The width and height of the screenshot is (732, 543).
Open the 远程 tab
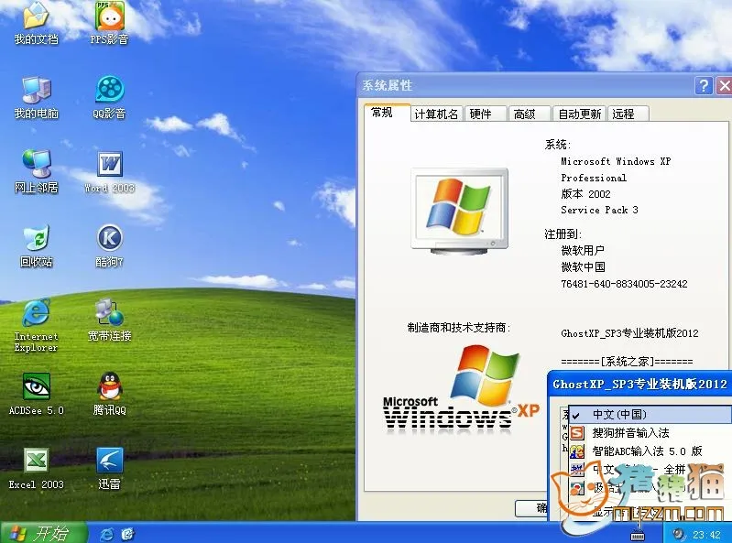628,114
